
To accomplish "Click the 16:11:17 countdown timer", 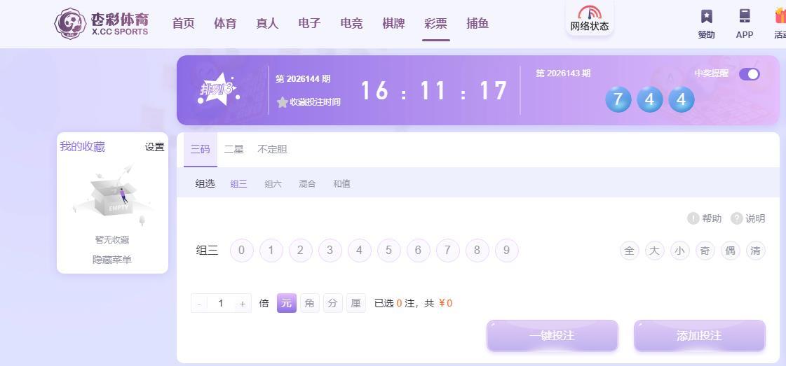I will (x=434, y=92).
